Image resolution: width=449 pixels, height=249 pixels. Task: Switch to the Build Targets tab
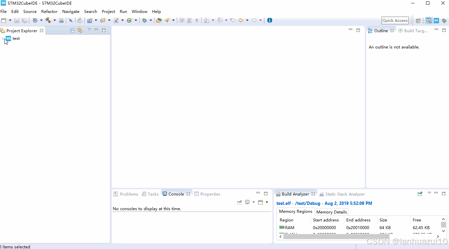pyautogui.click(x=413, y=31)
